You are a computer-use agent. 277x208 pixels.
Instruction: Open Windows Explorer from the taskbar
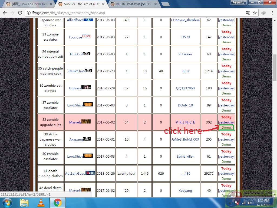point(24,203)
